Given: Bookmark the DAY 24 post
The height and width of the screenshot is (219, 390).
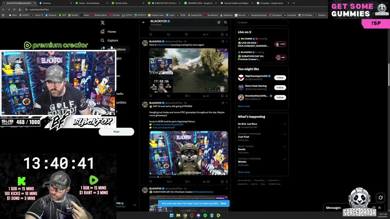Looking at the screenshot, I should pyautogui.click(x=222, y=182).
